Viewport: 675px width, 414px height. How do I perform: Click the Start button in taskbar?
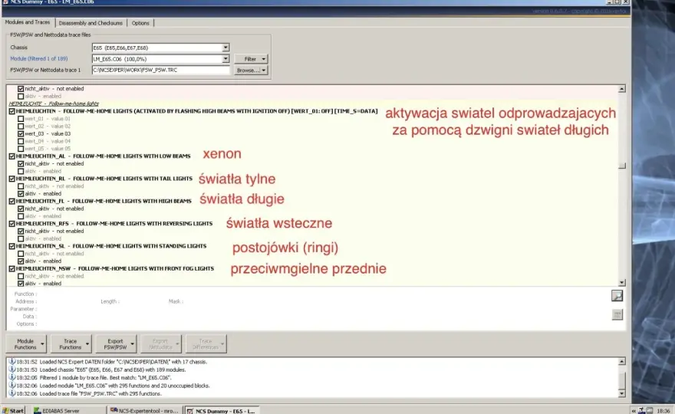(12, 411)
